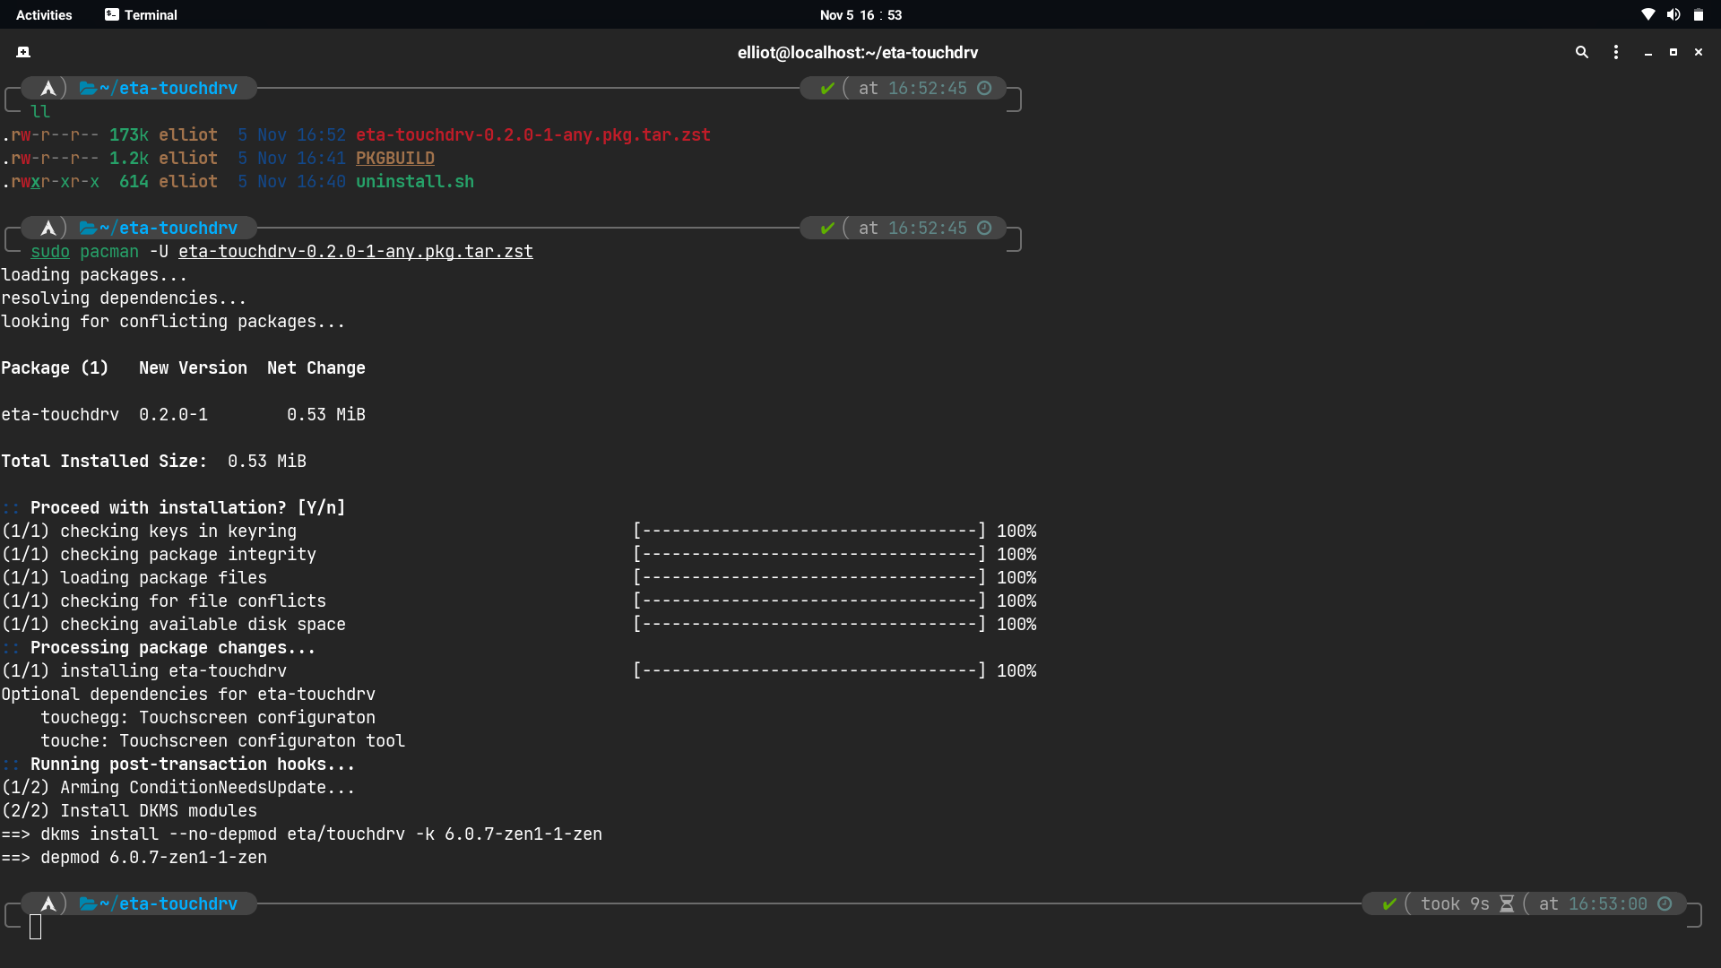Click the Arch Linux logo in the prompt
This screenshot has width=1721, height=968.
[48, 88]
